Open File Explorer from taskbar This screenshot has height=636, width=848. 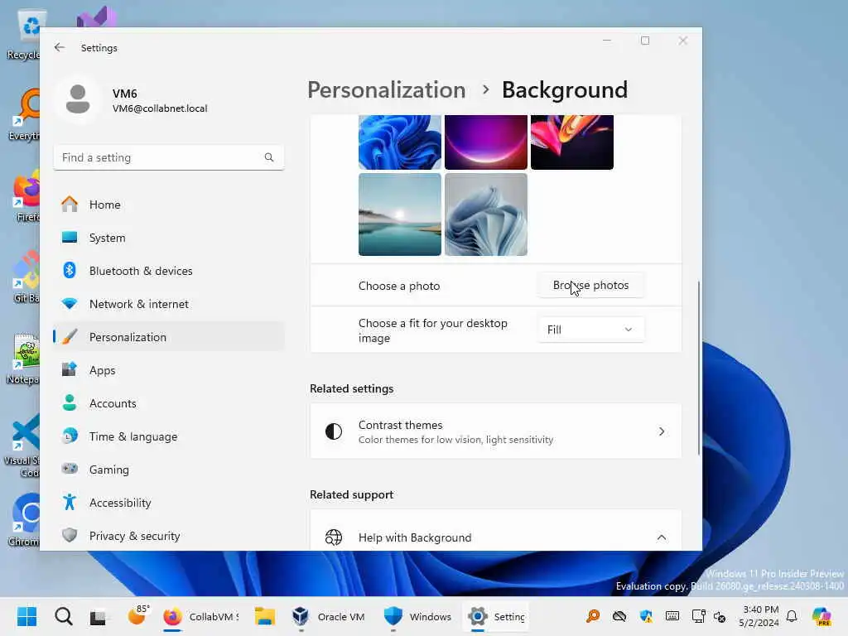(x=265, y=616)
